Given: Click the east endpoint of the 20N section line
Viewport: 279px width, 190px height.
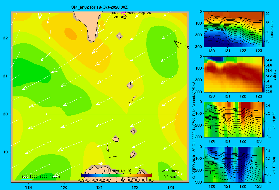Looking at the screenshot, I should point(178,114).
